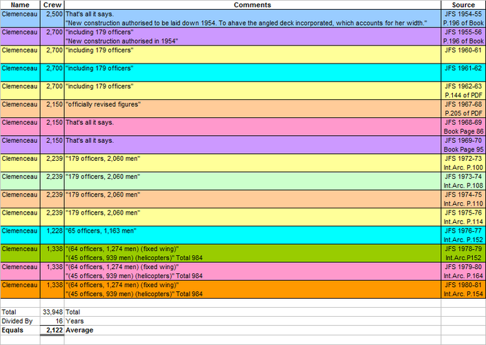Click the "Int.Arc. P.154" text
Screen dimensions: 486x345
point(463,294)
